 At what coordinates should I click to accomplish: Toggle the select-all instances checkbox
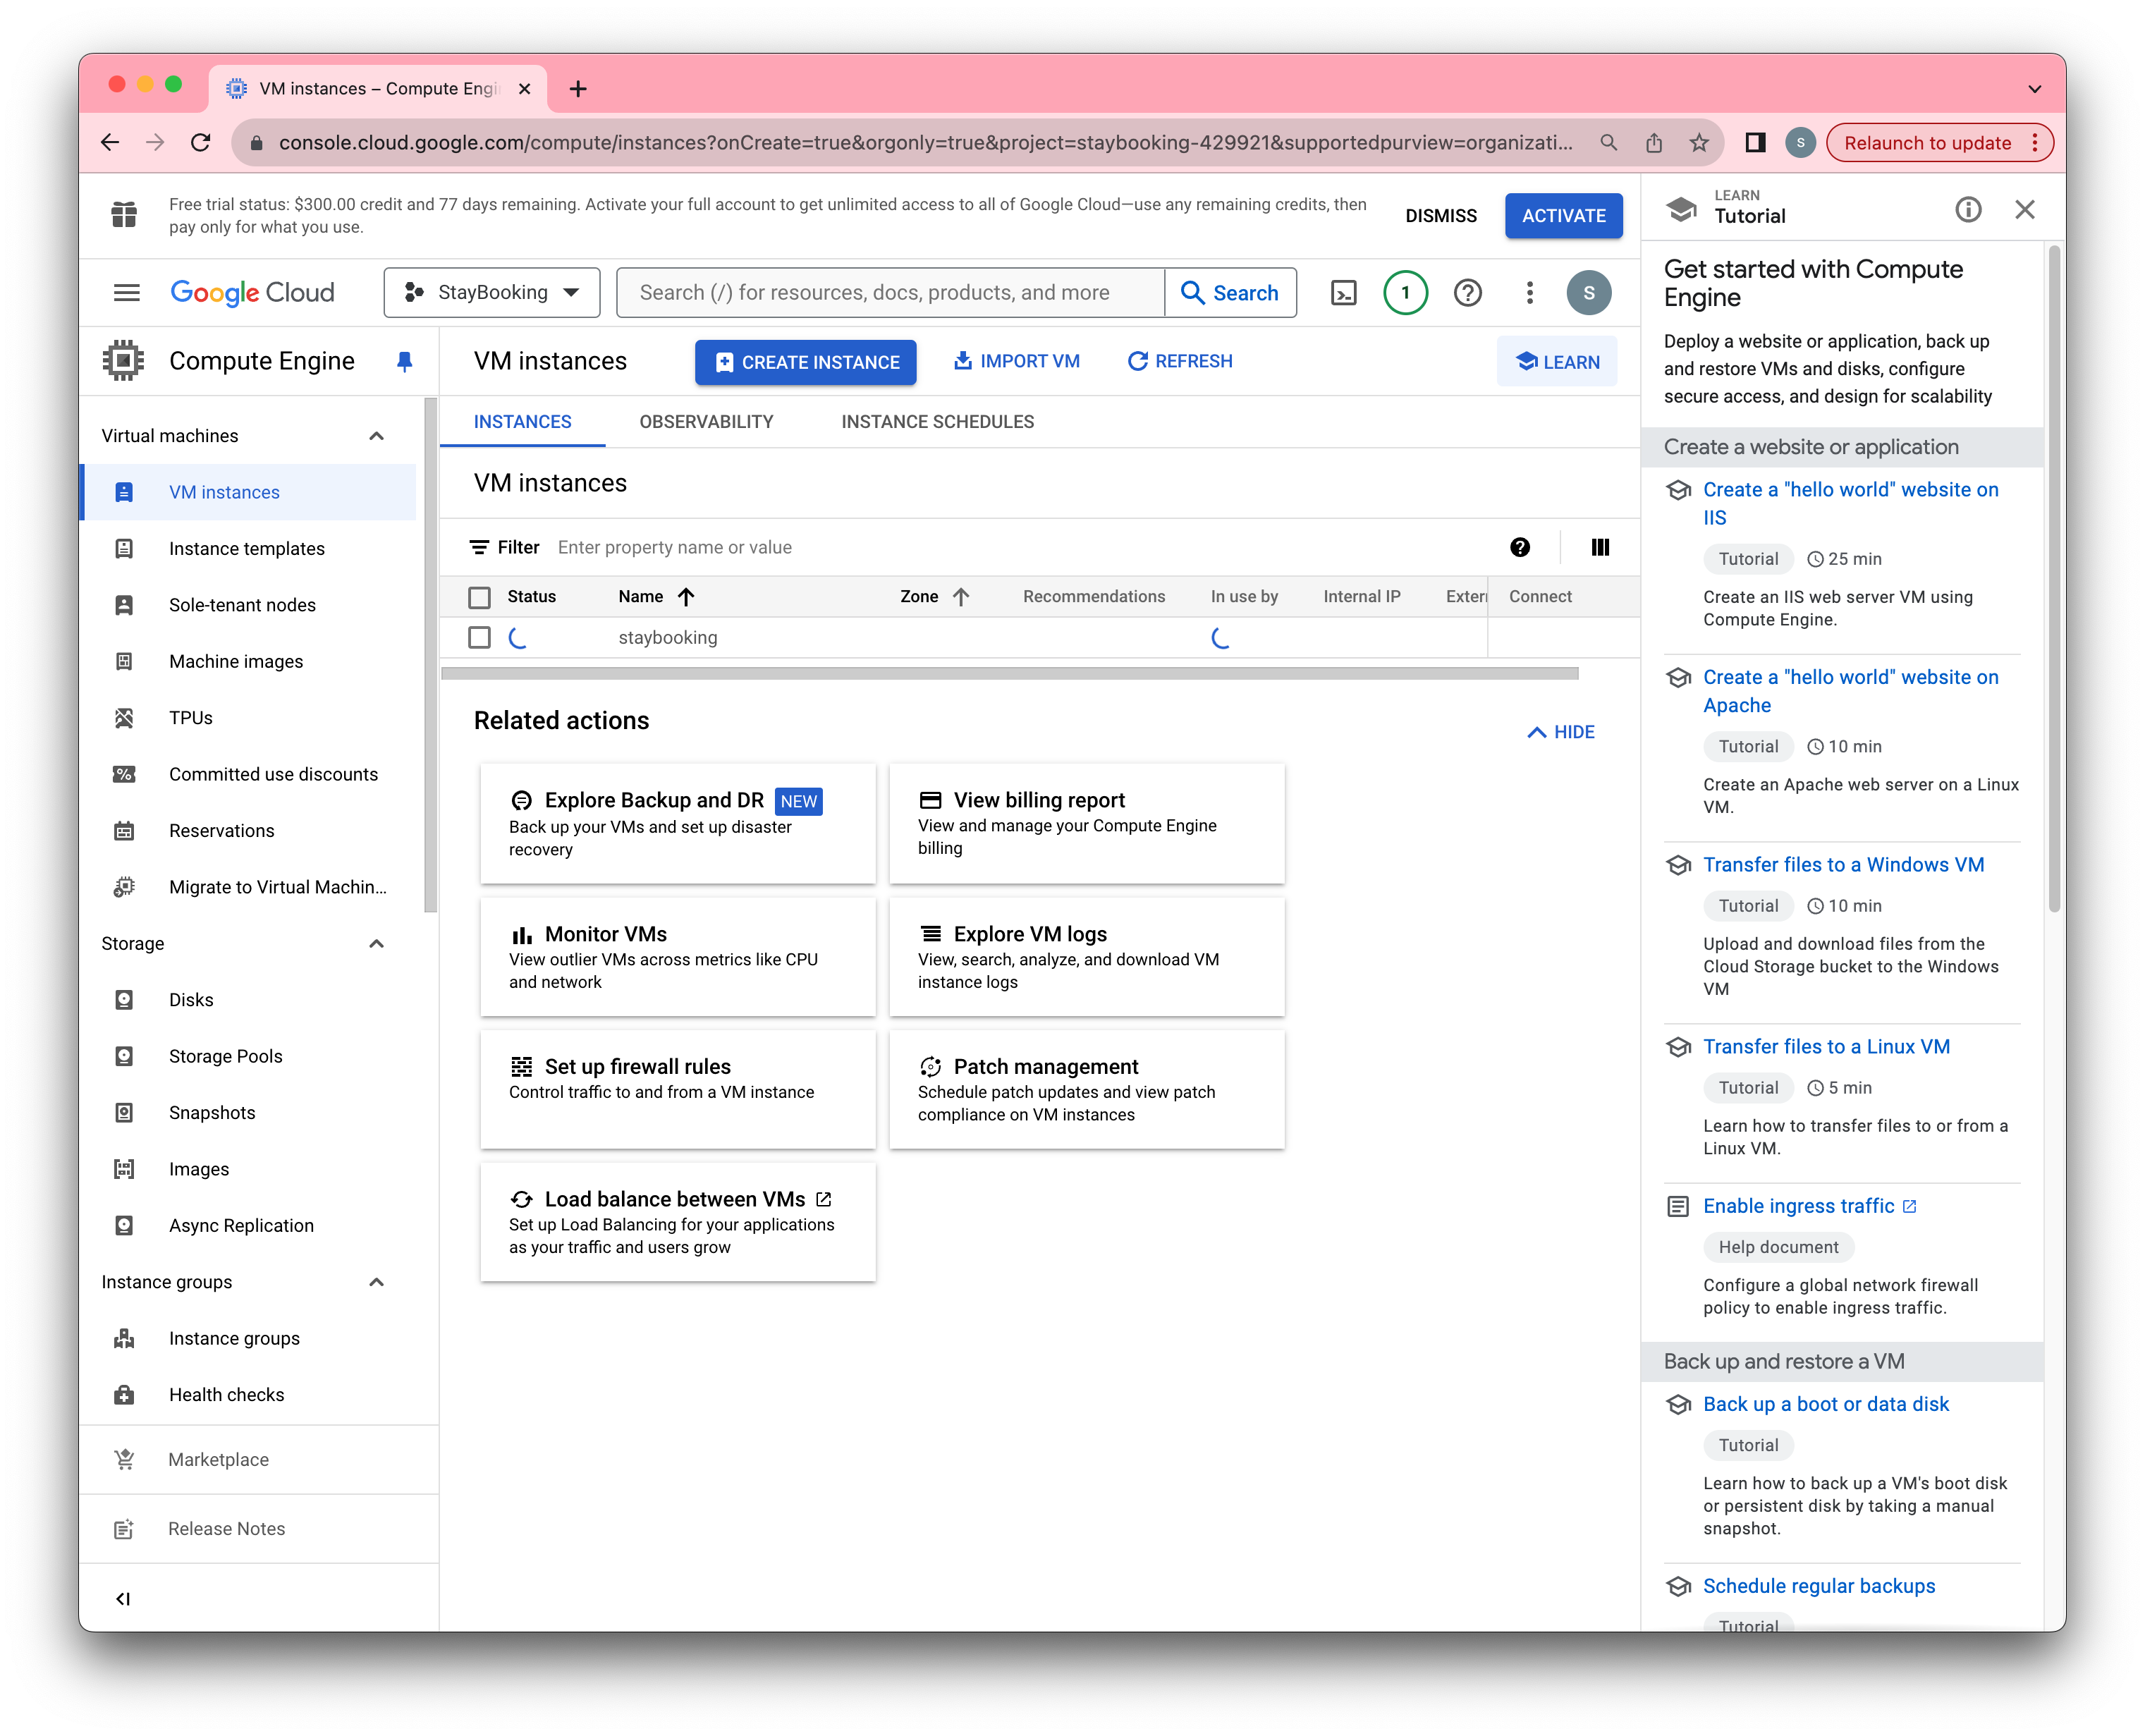click(480, 597)
